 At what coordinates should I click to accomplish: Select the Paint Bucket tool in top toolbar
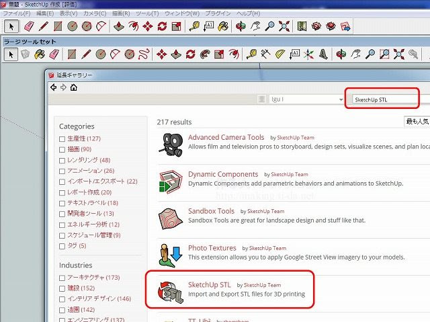point(223,27)
